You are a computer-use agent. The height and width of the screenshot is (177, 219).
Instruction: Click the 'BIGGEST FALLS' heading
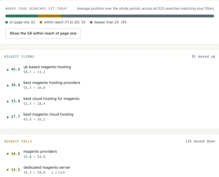tap(18, 141)
